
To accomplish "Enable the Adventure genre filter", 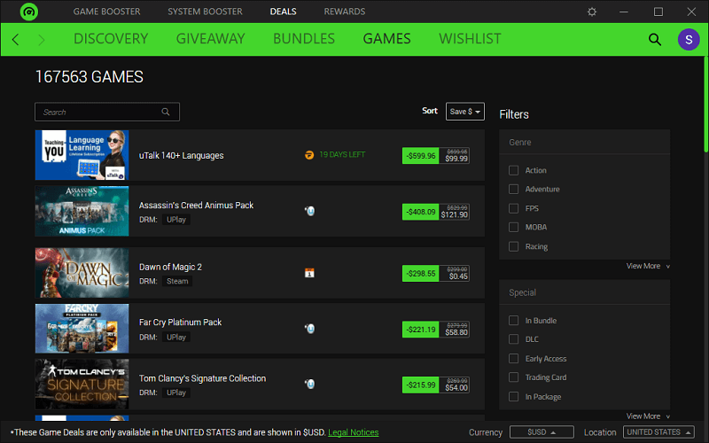I will pos(514,189).
